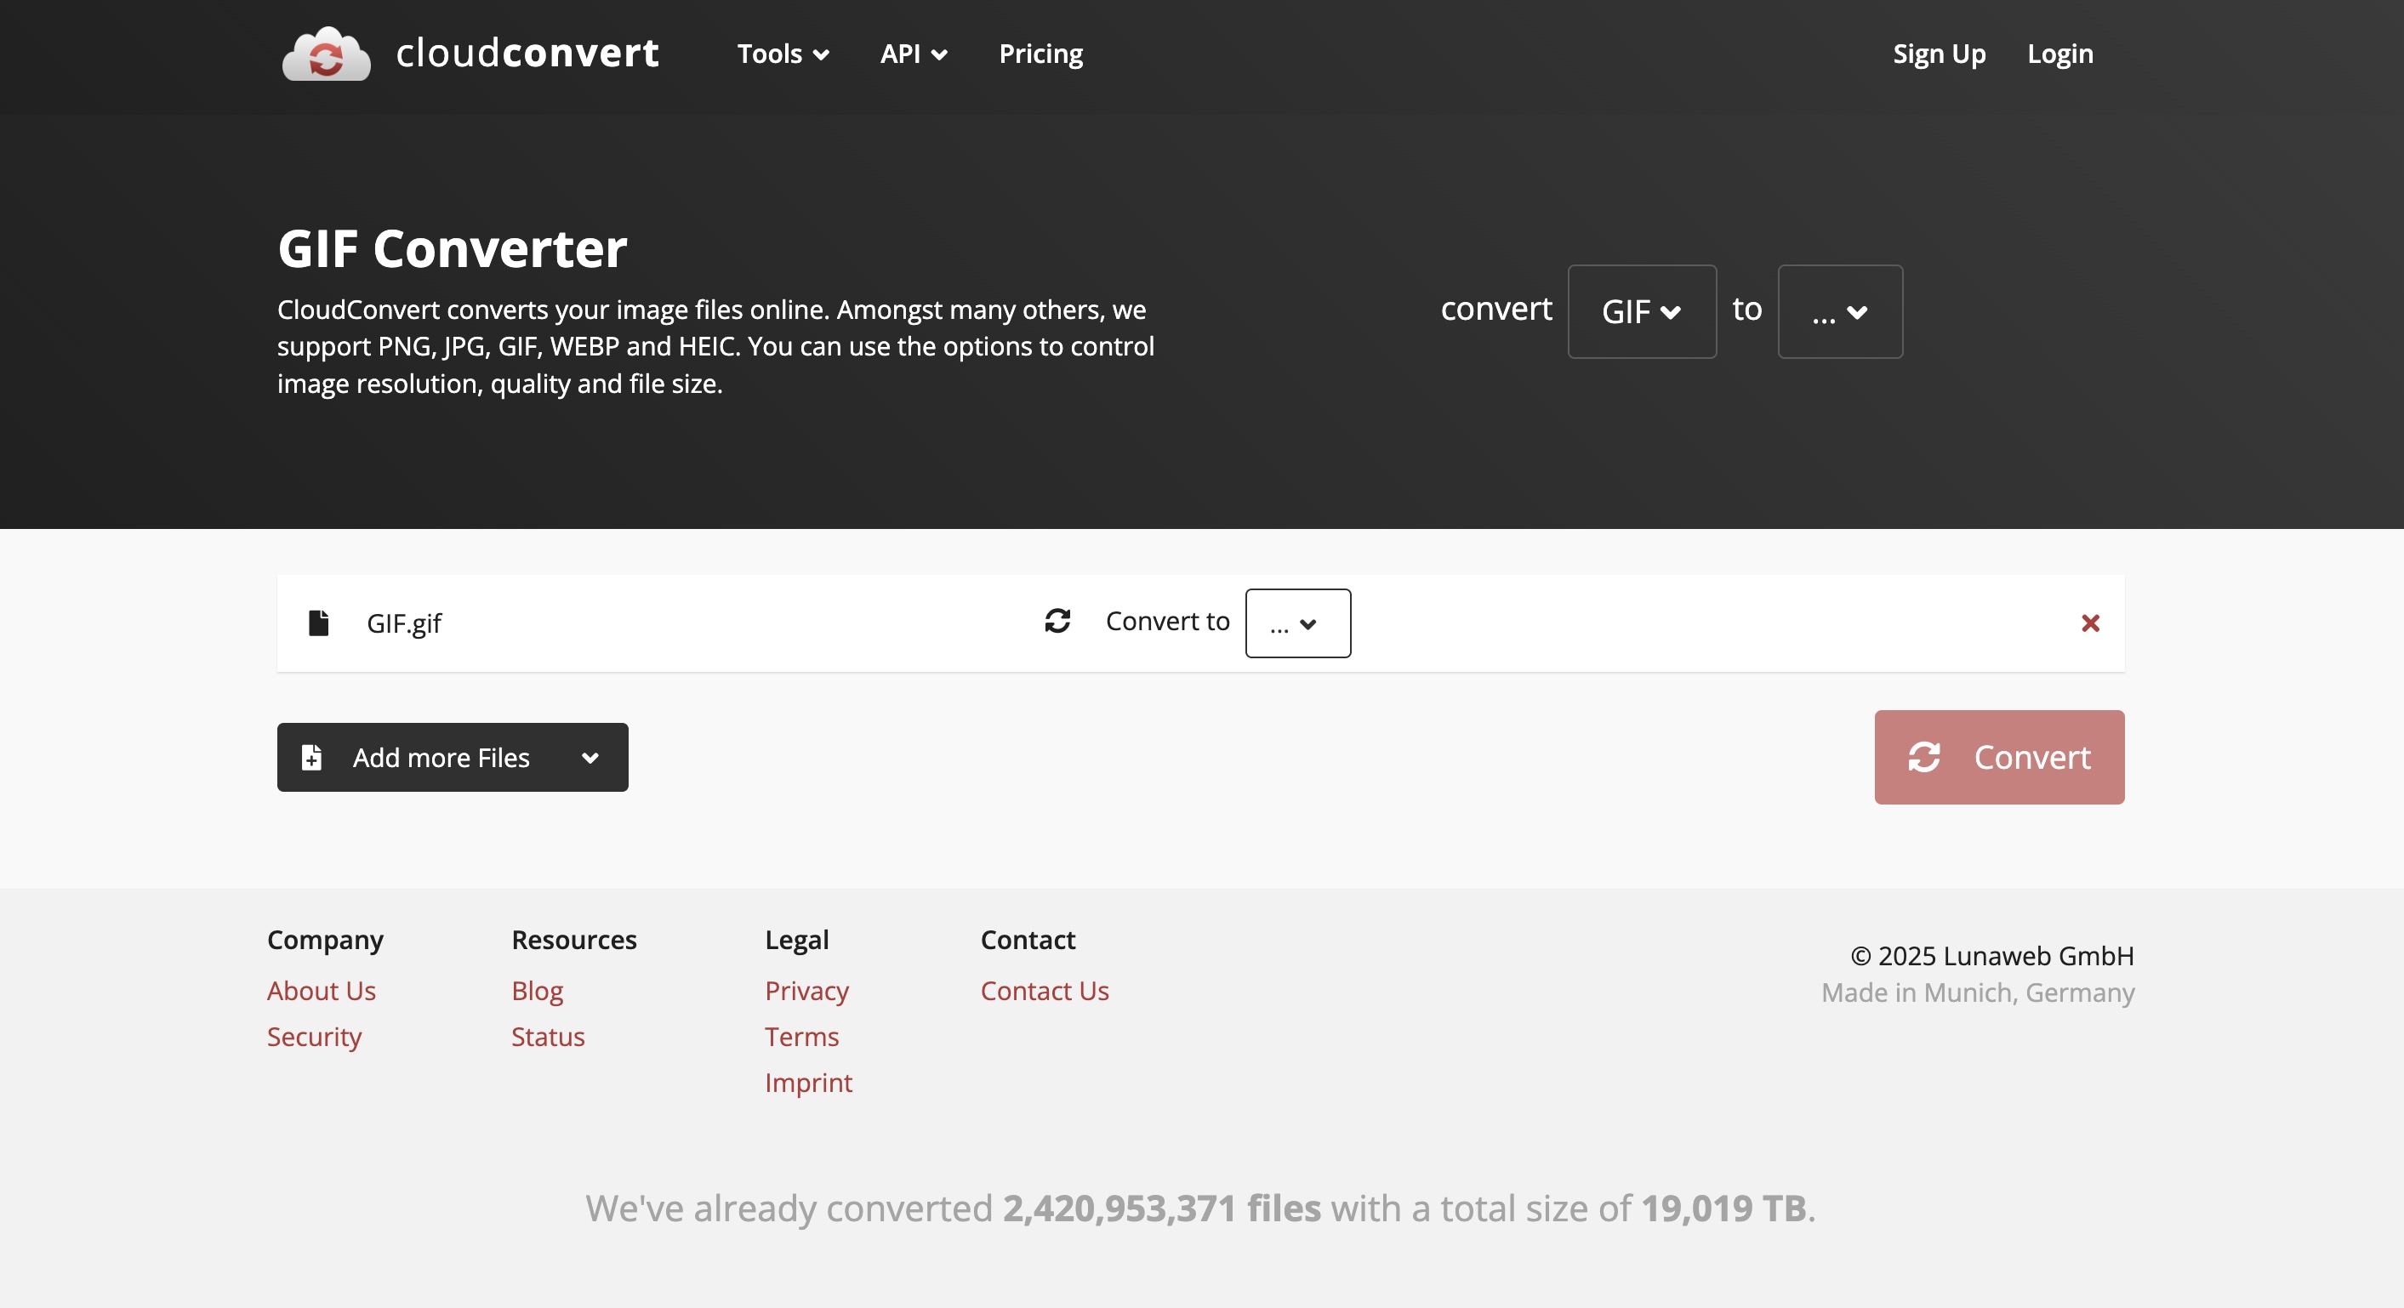
Task: View the Privacy policy link
Action: click(x=806, y=990)
